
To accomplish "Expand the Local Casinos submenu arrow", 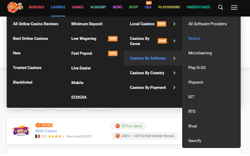I will (x=174, y=24).
